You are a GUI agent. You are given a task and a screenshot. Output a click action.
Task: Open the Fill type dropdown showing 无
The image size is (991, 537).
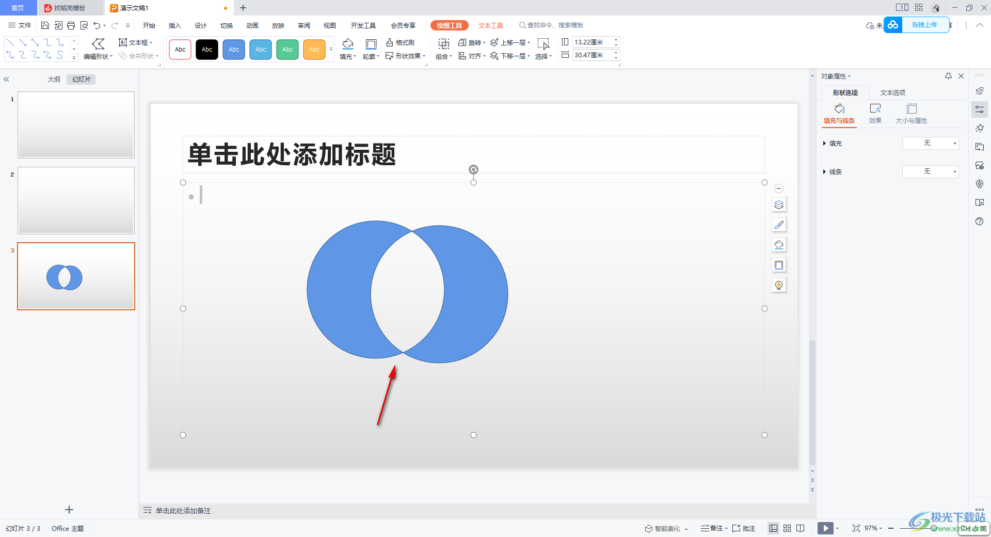coord(930,143)
